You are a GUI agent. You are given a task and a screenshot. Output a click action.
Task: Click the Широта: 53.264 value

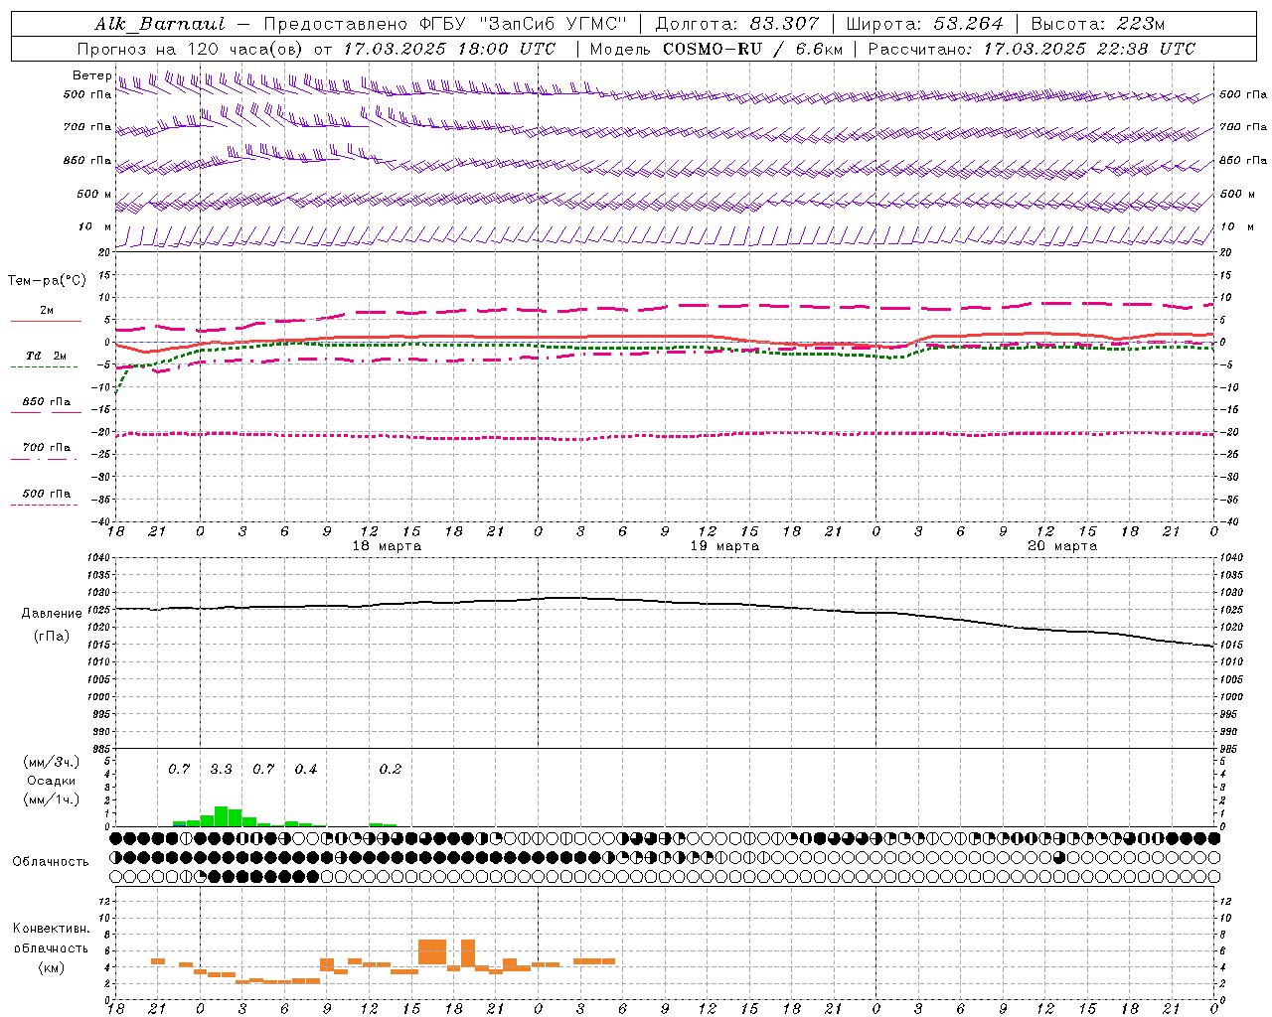[924, 24]
